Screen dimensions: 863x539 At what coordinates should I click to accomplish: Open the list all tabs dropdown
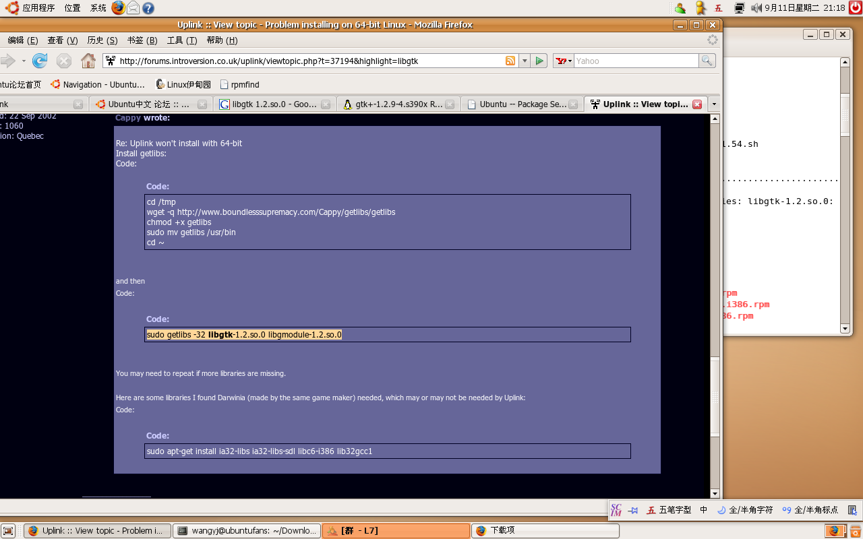tap(714, 104)
